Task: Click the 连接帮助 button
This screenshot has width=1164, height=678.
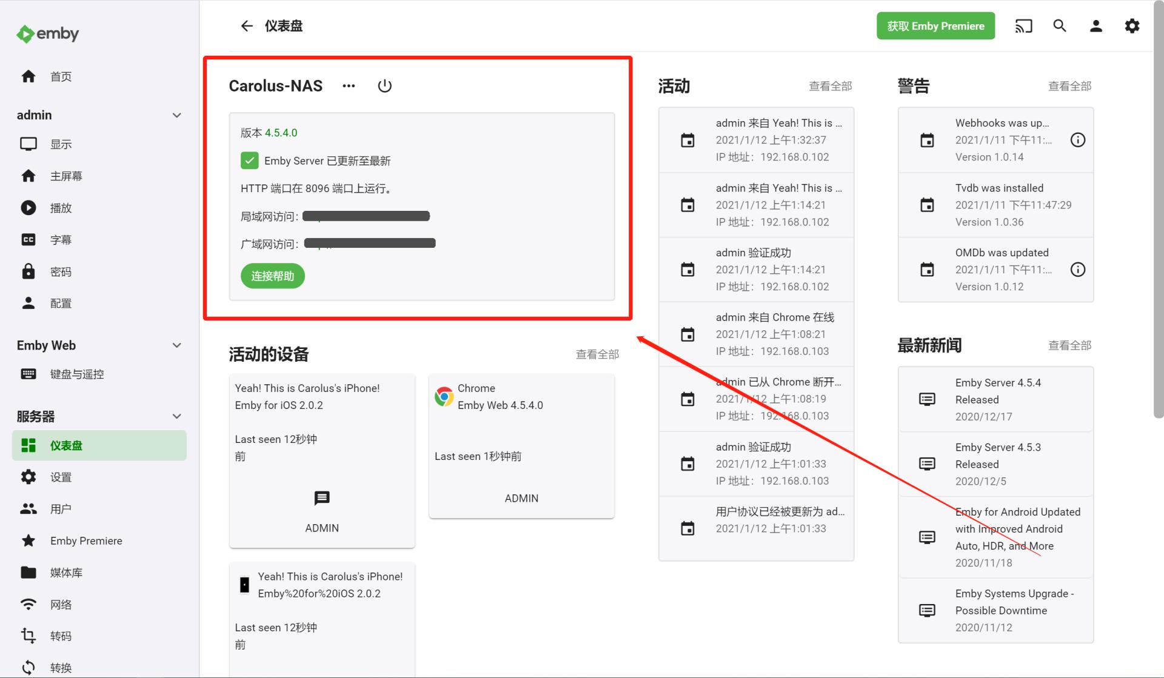Action: coord(272,276)
